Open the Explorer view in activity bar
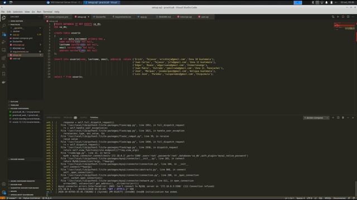Viewport: 357px width, 200px height. (4, 18)
